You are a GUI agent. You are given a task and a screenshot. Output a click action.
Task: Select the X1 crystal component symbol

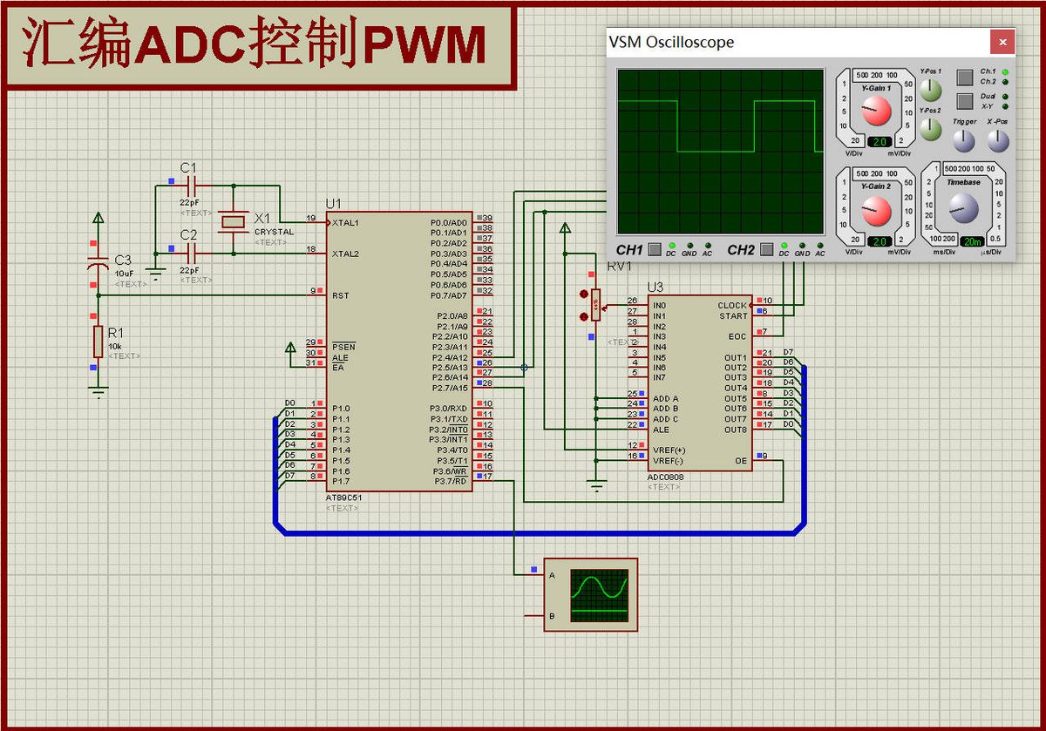pyautogui.click(x=234, y=221)
